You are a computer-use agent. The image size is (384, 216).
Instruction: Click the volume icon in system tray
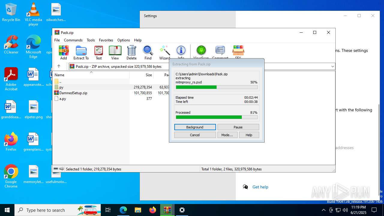point(345,210)
